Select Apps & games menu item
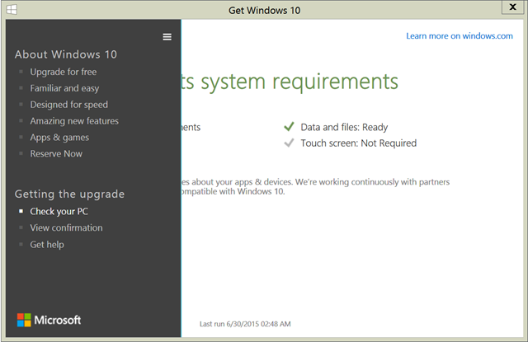 tap(59, 138)
